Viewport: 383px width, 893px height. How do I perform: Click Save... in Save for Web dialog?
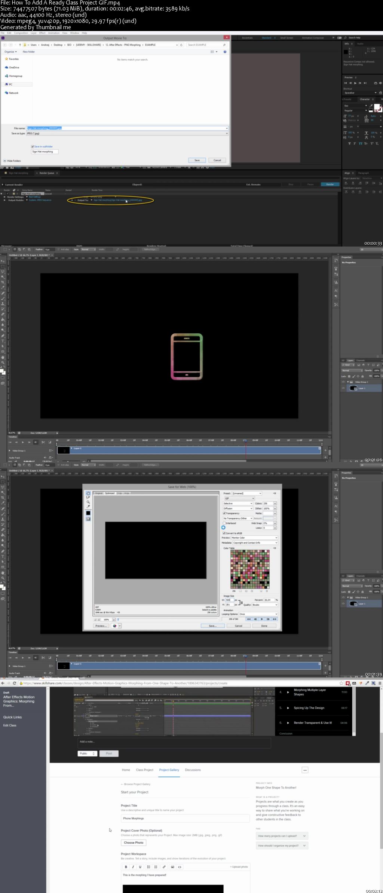pos(212,626)
